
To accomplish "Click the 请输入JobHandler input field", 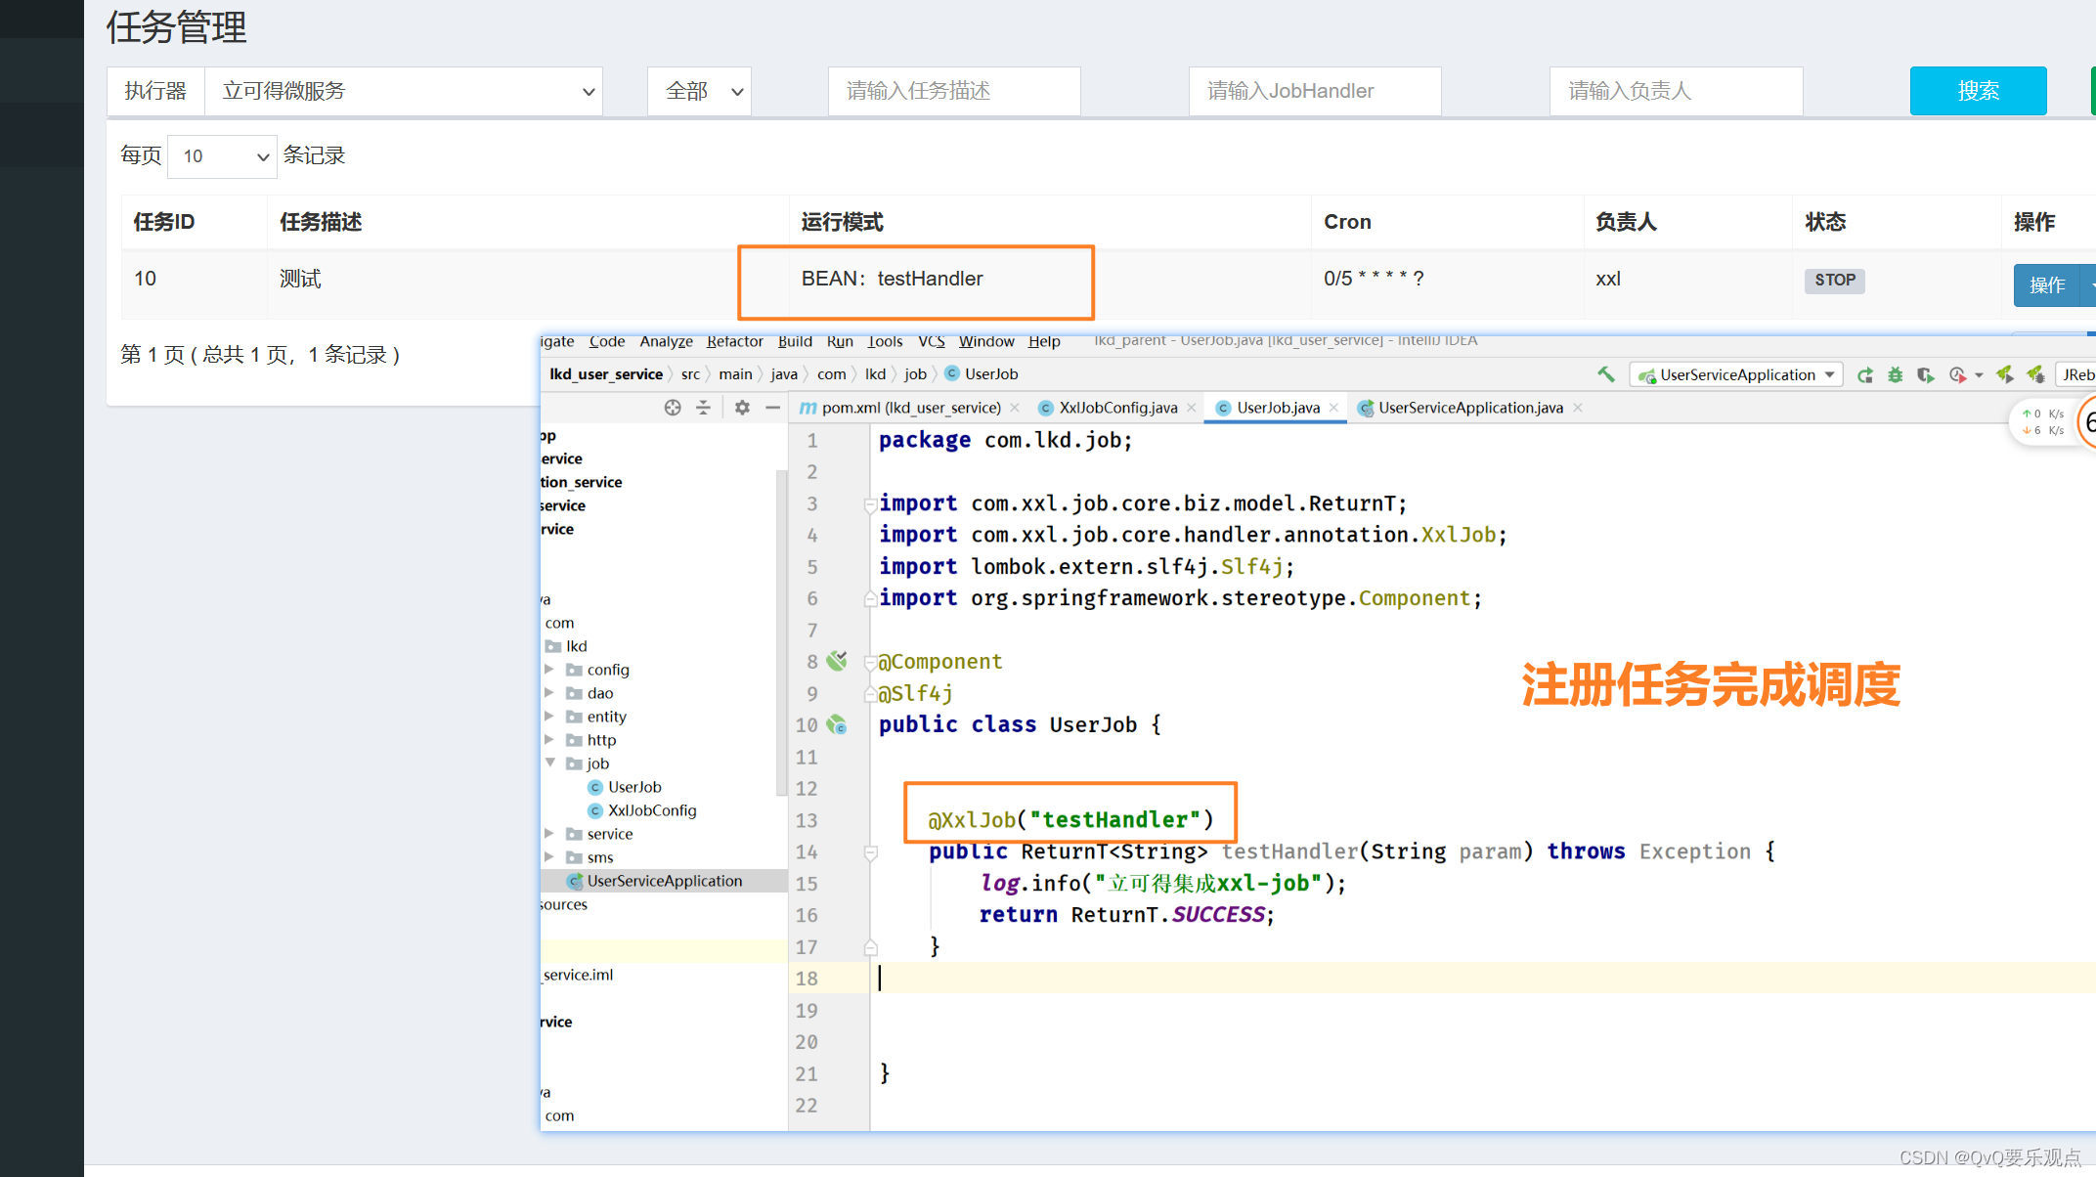I will click(x=1315, y=91).
